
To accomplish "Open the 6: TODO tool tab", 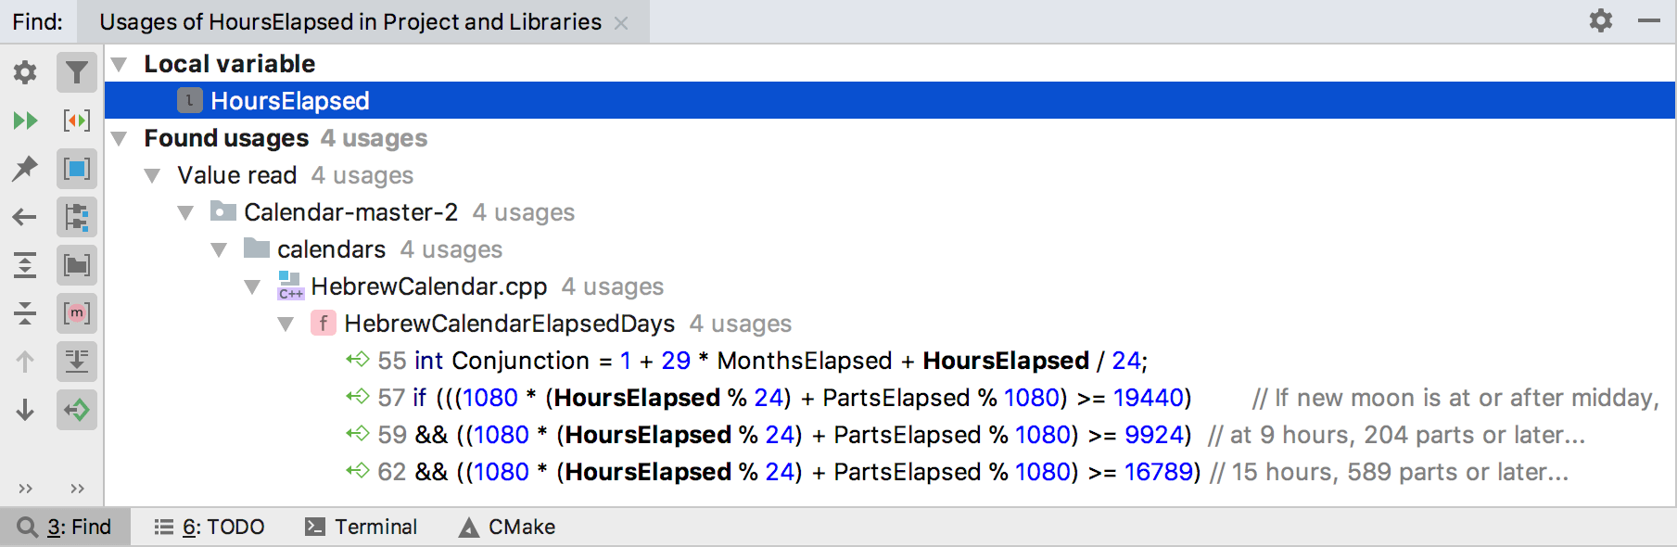I will point(209,527).
